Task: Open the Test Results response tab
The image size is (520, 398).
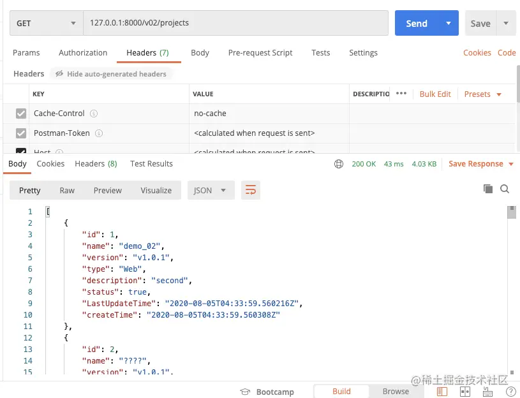Action: pyautogui.click(x=151, y=164)
